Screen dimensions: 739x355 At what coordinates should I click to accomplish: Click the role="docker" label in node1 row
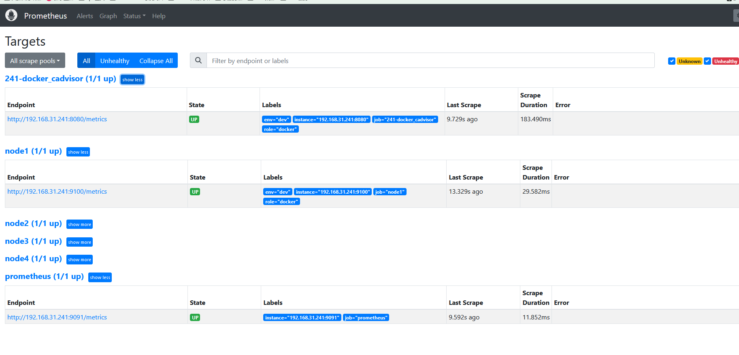[x=281, y=202]
